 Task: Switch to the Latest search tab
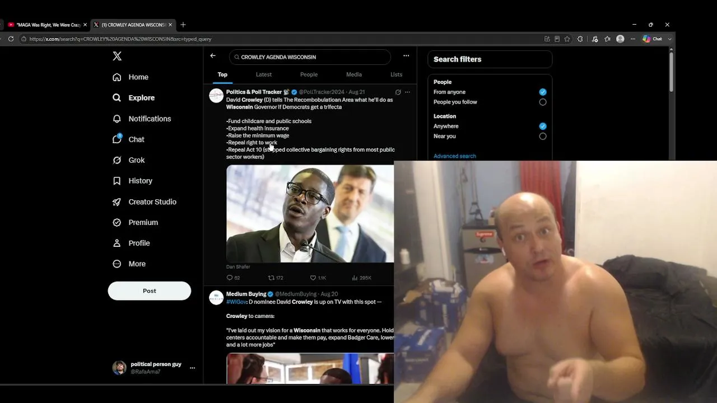click(x=264, y=74)
